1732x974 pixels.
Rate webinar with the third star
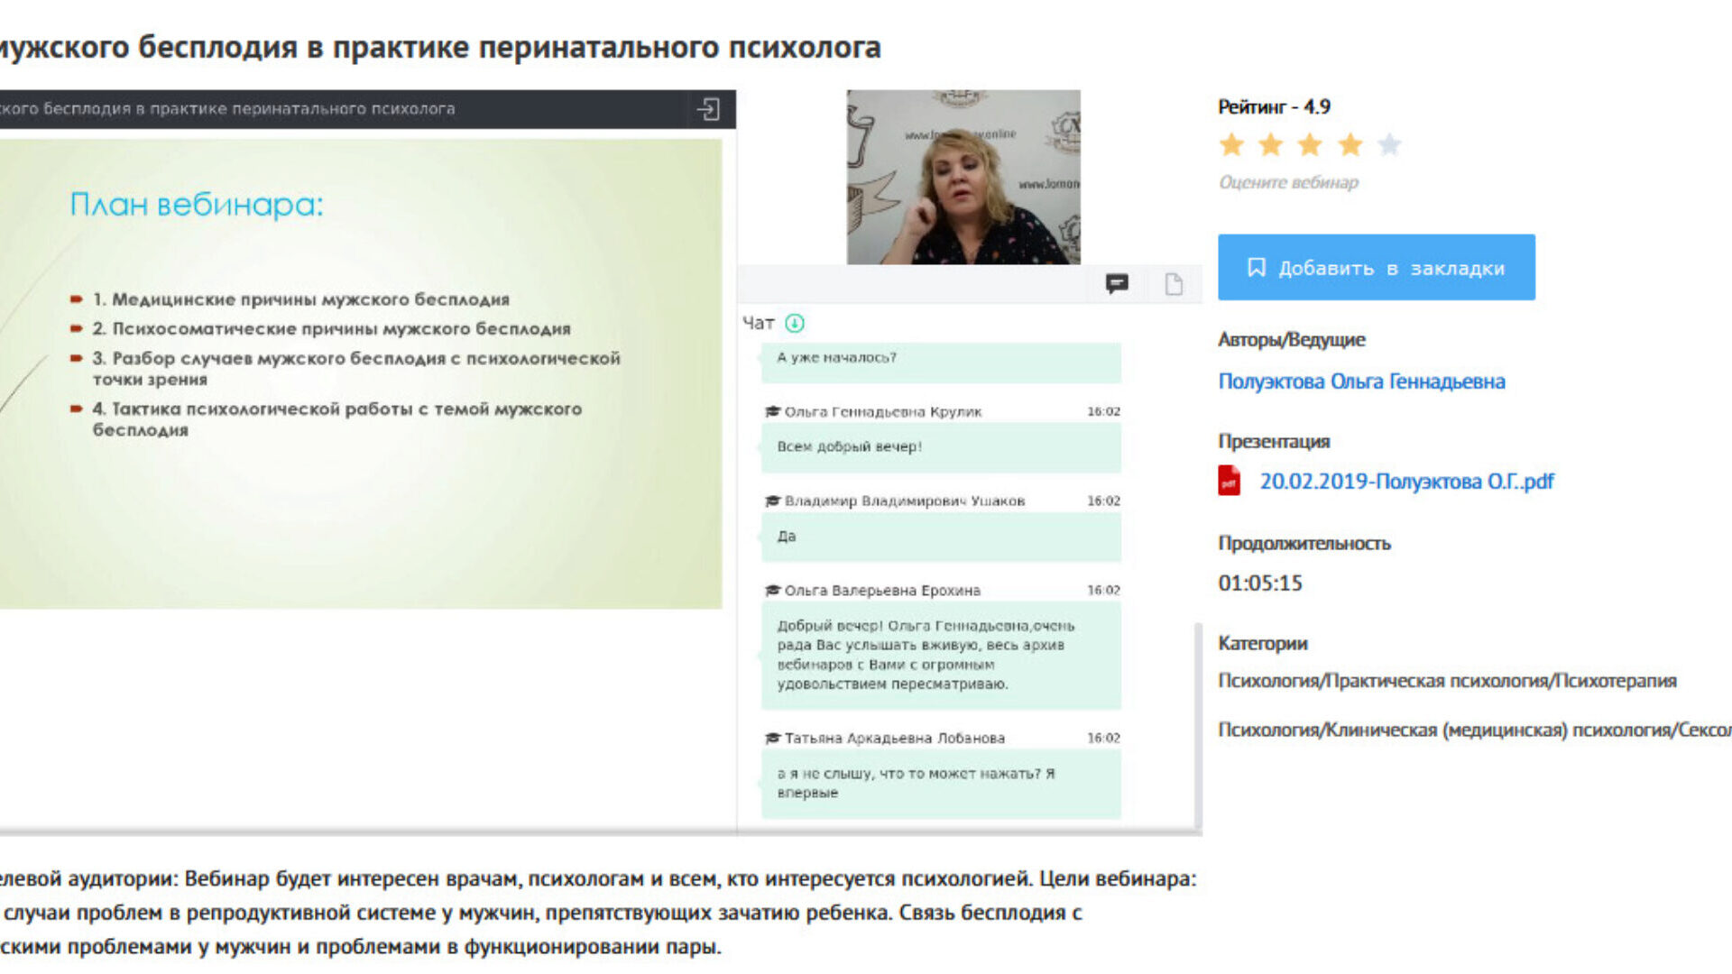coord(1310,144)
